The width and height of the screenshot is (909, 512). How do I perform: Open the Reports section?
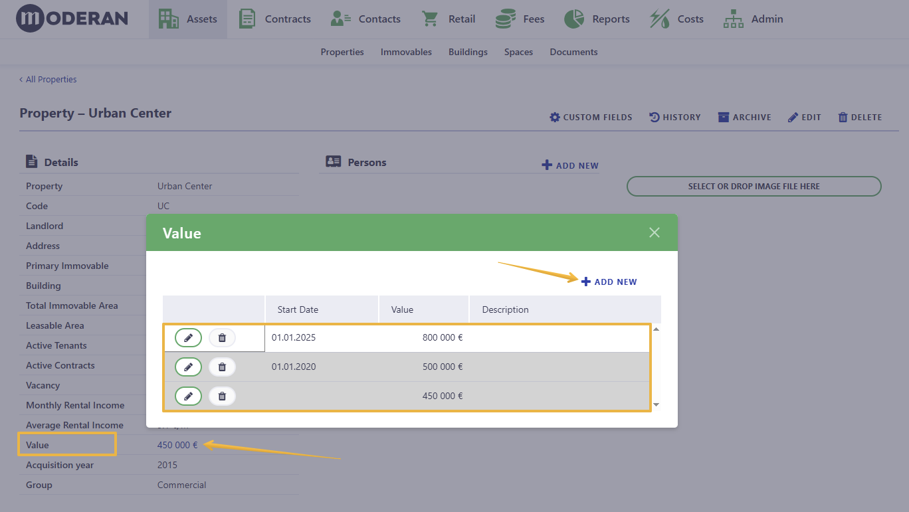597,19
